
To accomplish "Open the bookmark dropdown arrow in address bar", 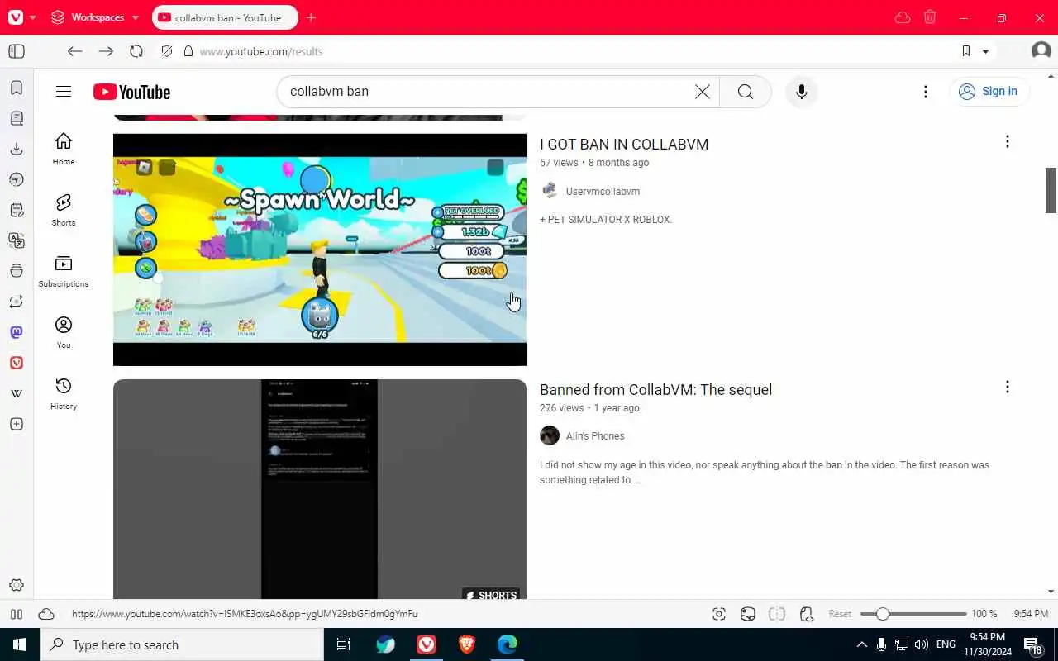I will pos(985,51).
